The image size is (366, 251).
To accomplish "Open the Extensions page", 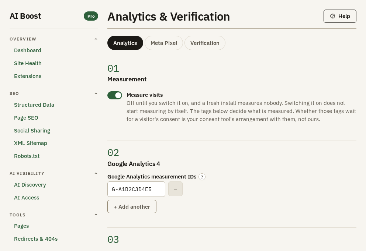I will point(28,76).
